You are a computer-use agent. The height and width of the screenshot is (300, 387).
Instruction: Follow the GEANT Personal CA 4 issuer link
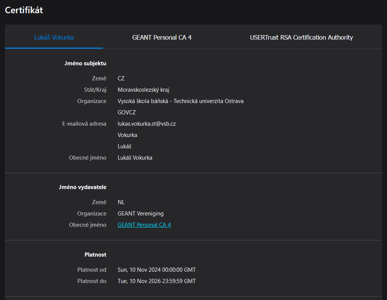[x=144, y=225]
